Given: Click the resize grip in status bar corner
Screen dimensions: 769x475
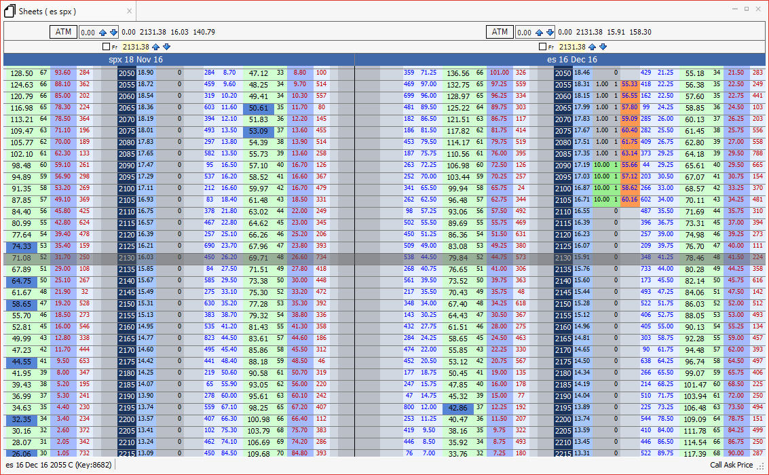Looking at the screenshot, I should click(x=761, y=466).
